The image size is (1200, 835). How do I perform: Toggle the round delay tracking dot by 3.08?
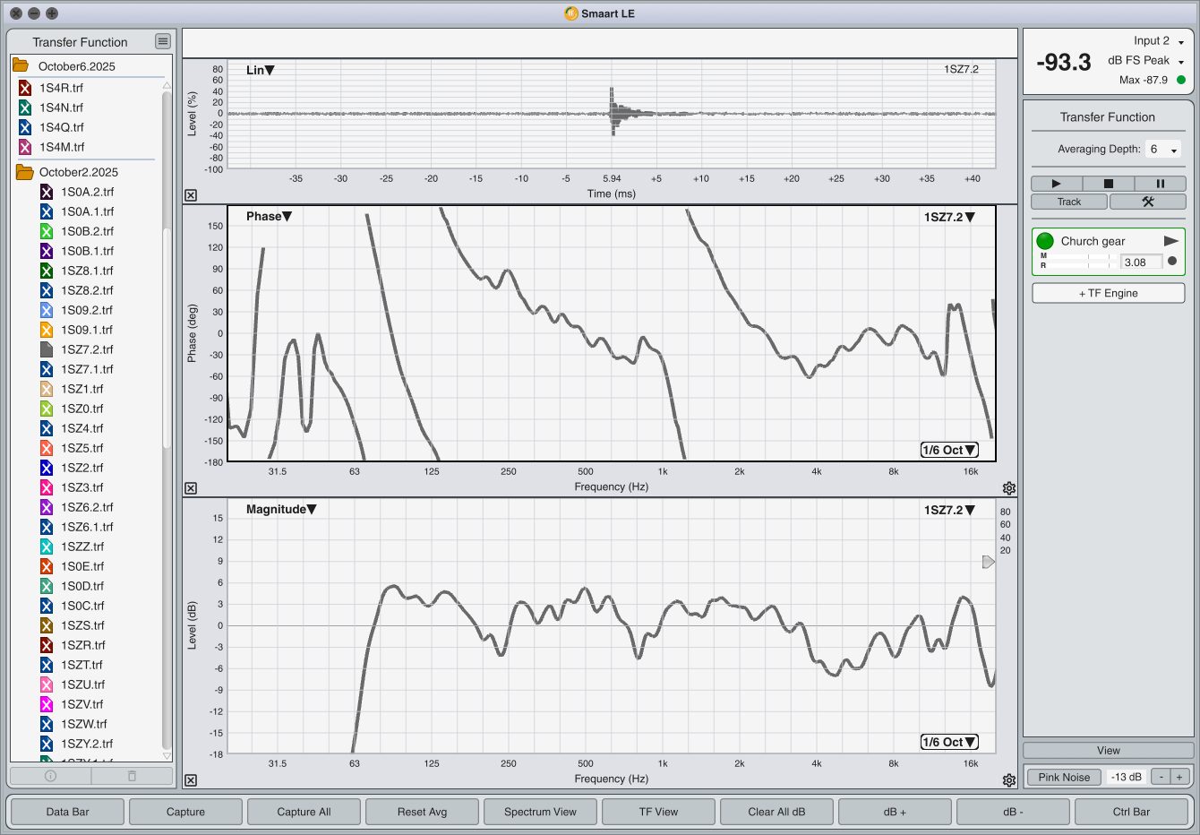[x=1172, y=262]
